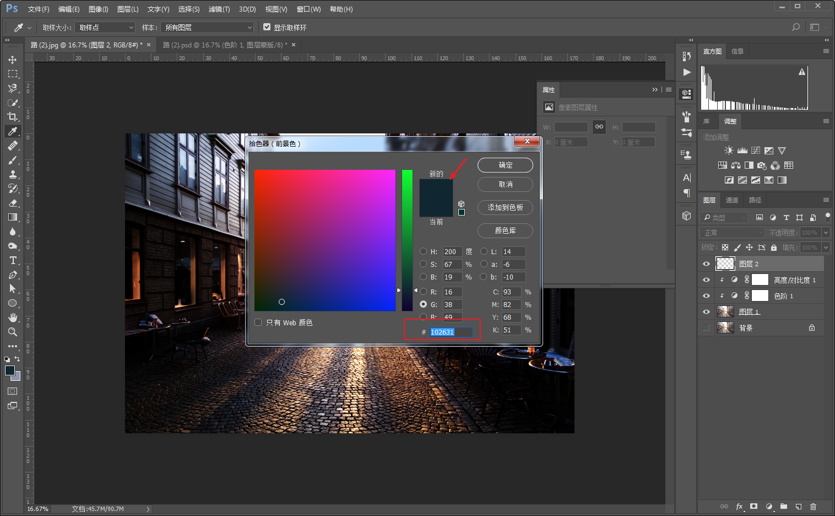Select the Zoom tool
Image resolution: width=835 pixels, height=516 pixels.
pos(12,332)
